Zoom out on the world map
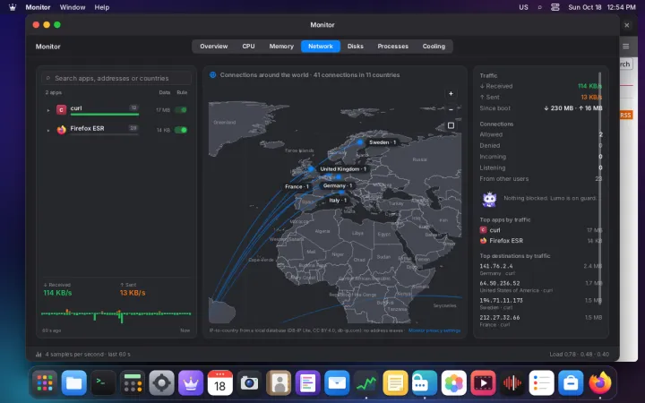The width and height of the screenshot is (645, 403). [x=451, y=109]
